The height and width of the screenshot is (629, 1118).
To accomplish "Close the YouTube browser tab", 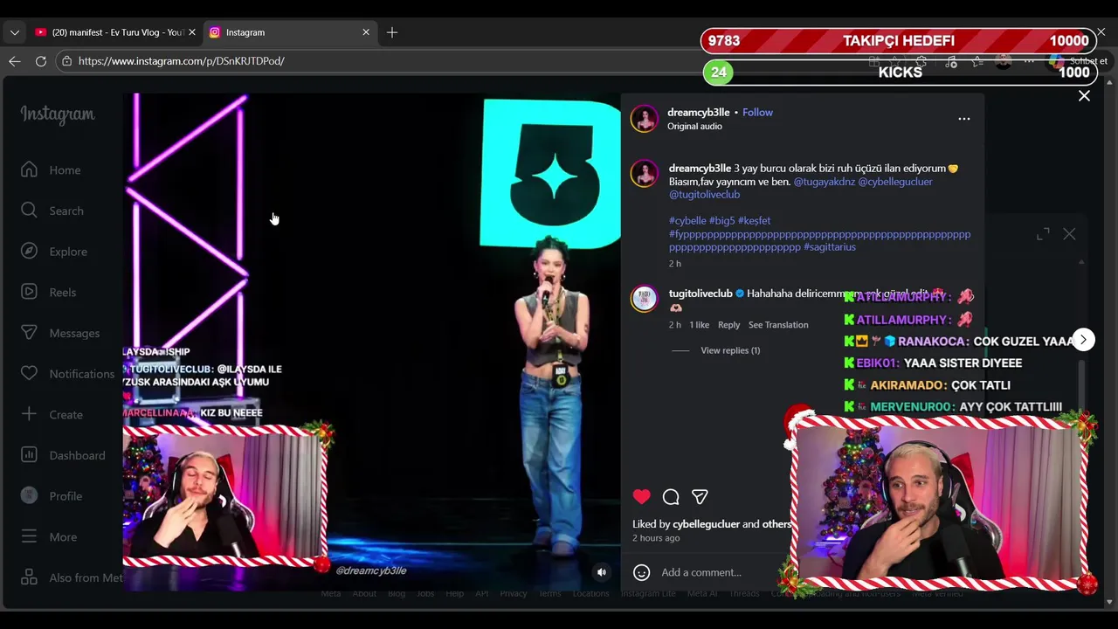I will pos(191,32).
